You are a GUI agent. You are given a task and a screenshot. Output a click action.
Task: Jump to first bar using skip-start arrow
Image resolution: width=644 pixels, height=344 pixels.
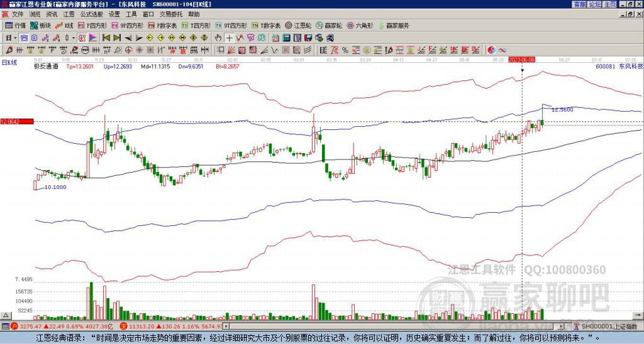click(x=106, y=38)
